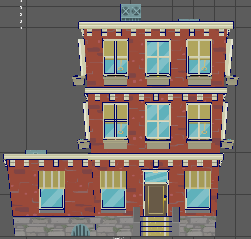The height and width of the screenshot is (239, 251).
Task: Click the front -Z camera label
Action: (118, 238)
